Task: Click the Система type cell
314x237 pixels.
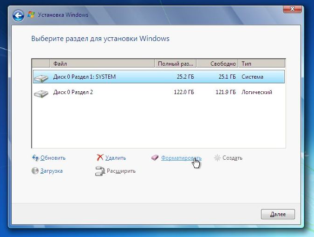Action: pyautogui.click(x=252, y=77)
